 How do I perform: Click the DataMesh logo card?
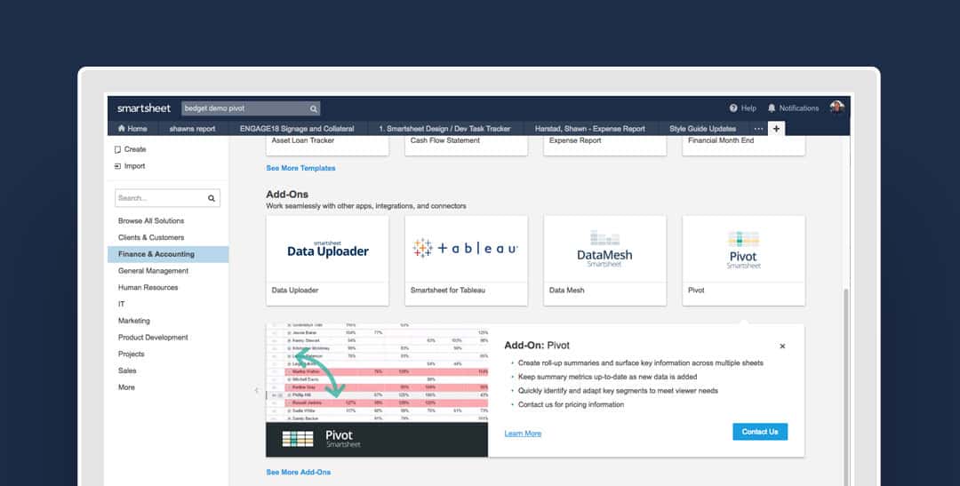click(x=605, y=249)
